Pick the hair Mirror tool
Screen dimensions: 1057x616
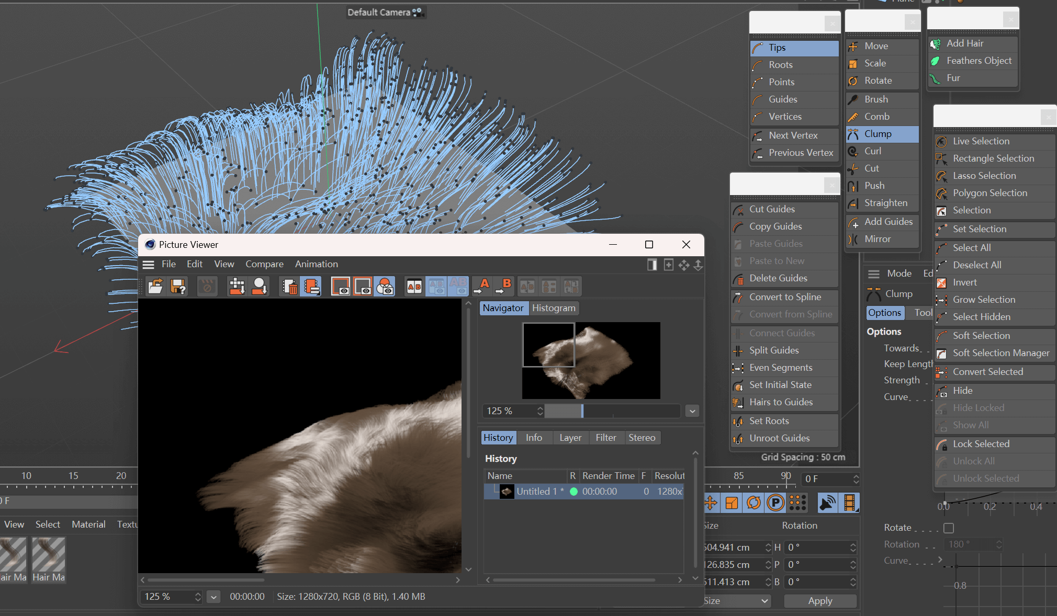click(x=882, y=239)
